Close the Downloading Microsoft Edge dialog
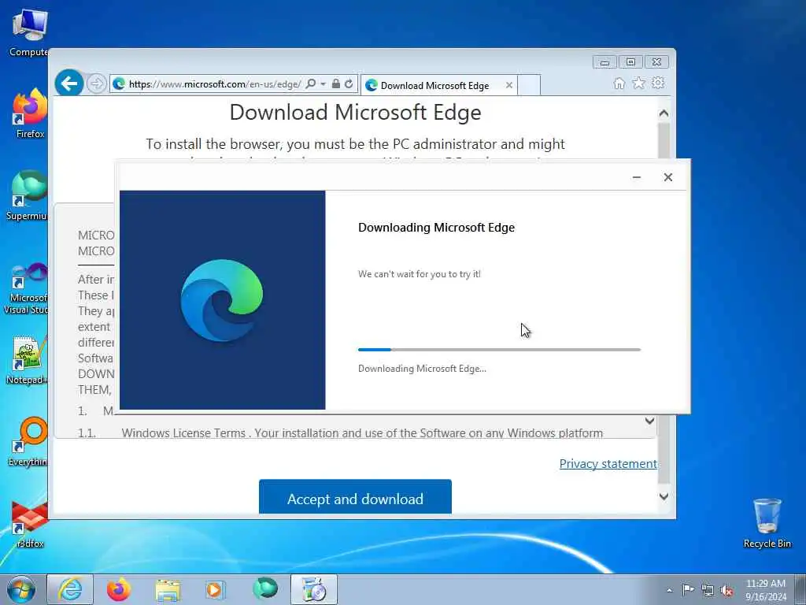Screen dimensions: 806x605 (x=667, y=177)
